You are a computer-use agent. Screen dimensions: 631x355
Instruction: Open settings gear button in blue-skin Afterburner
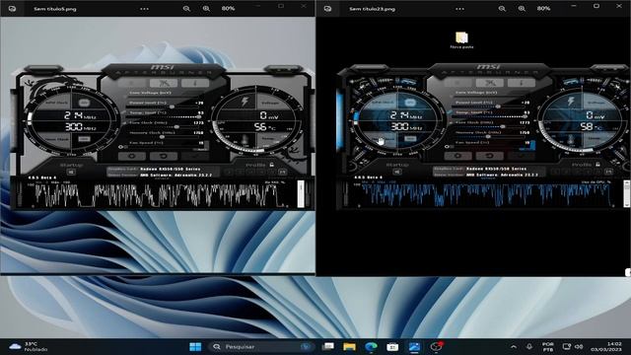[457, 156]
